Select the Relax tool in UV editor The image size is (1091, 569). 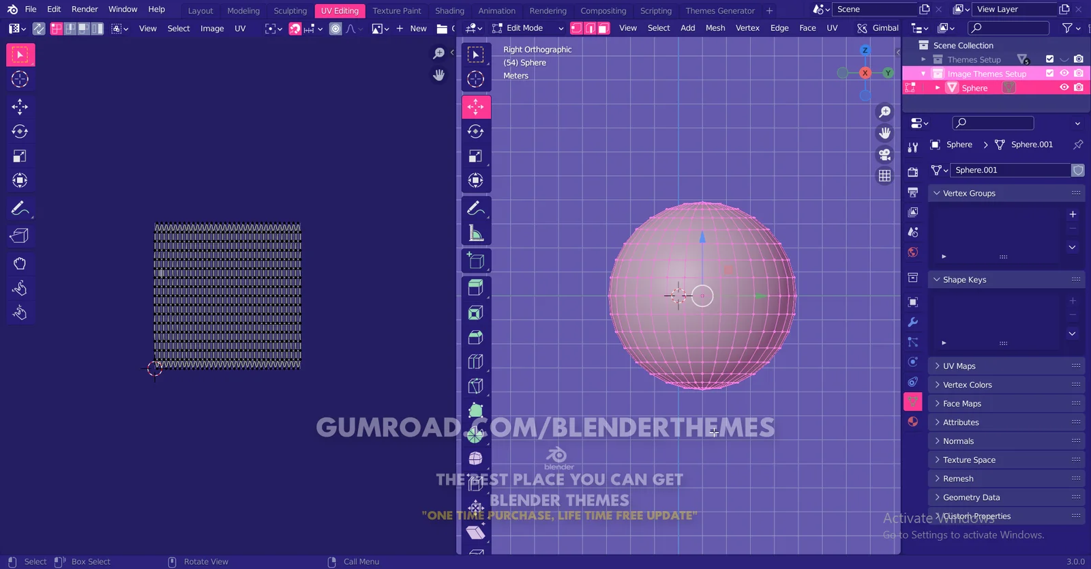[20, 288]
